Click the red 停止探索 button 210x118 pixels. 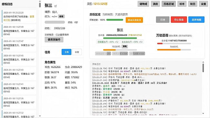pyautogui.click(x=179, y=20)
